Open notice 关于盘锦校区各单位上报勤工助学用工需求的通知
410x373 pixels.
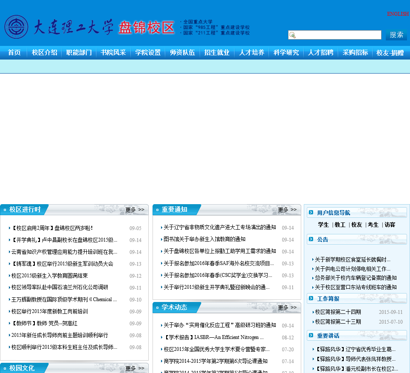point(220,251)
